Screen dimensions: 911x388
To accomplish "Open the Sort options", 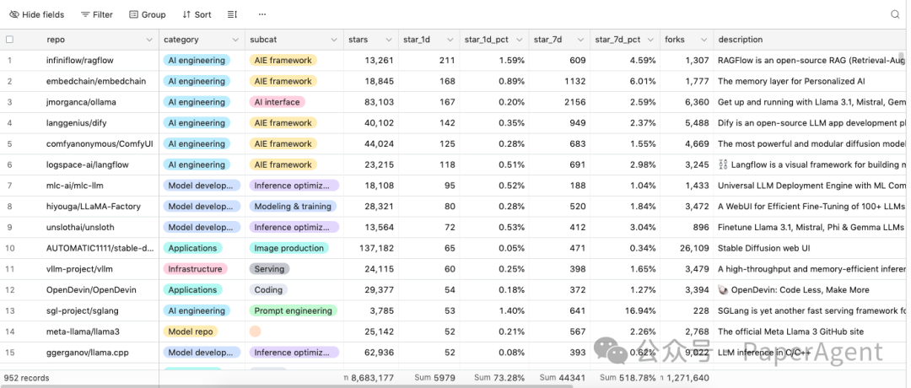I will tap(197, 14).
